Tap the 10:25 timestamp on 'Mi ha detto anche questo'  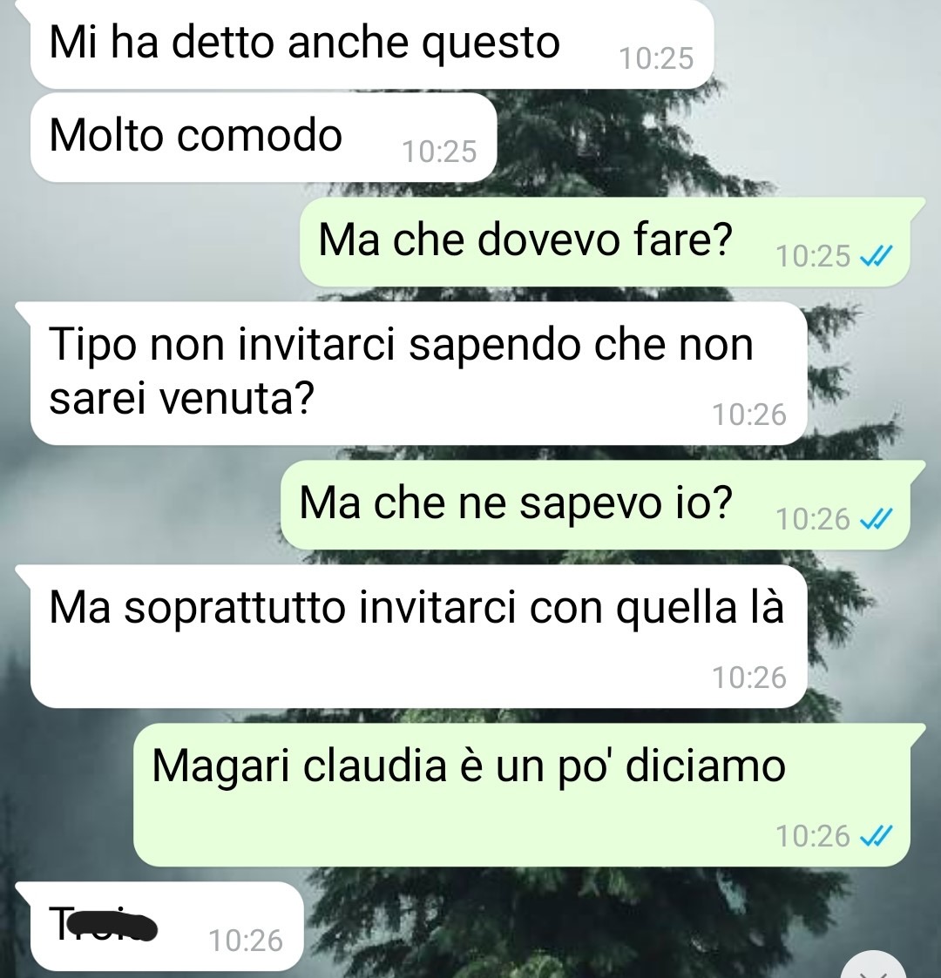click(x=656, y=58)
